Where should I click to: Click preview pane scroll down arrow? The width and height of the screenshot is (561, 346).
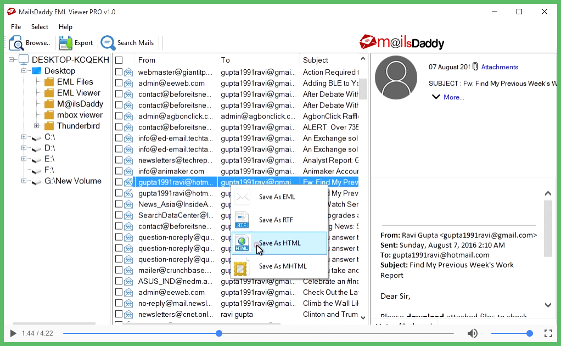548,305
